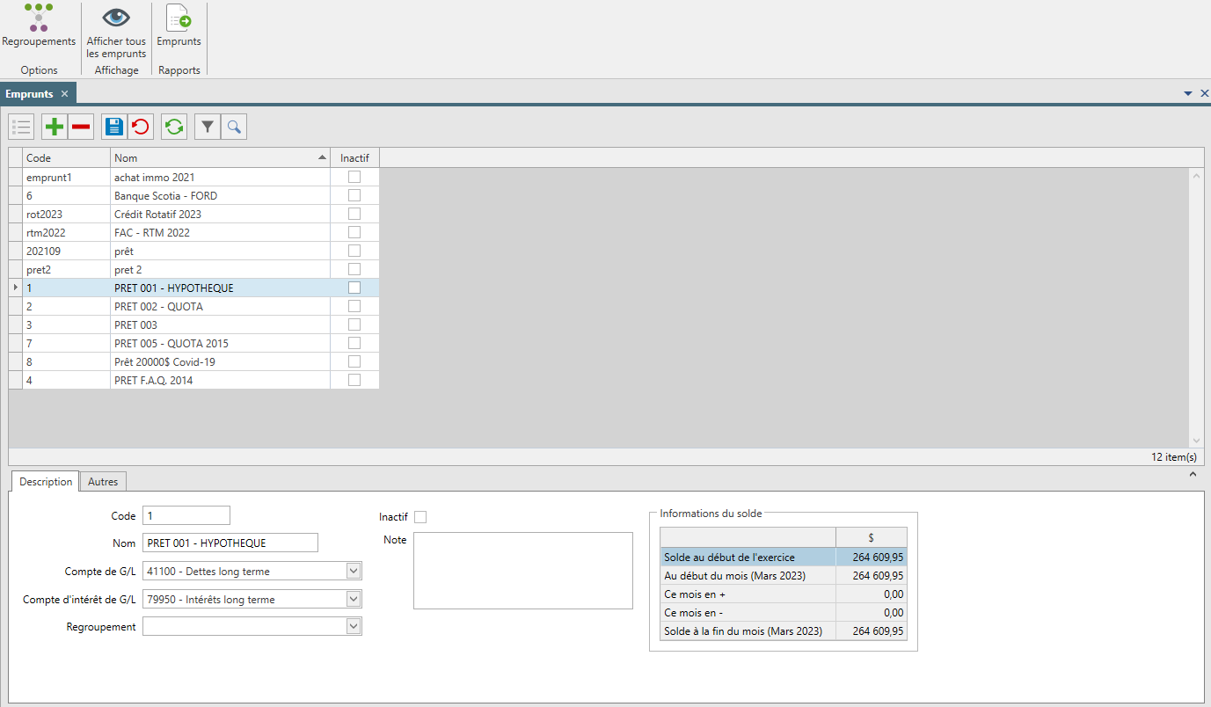Open the Regroupements options
1211x707 pixels.
(39, 26)
